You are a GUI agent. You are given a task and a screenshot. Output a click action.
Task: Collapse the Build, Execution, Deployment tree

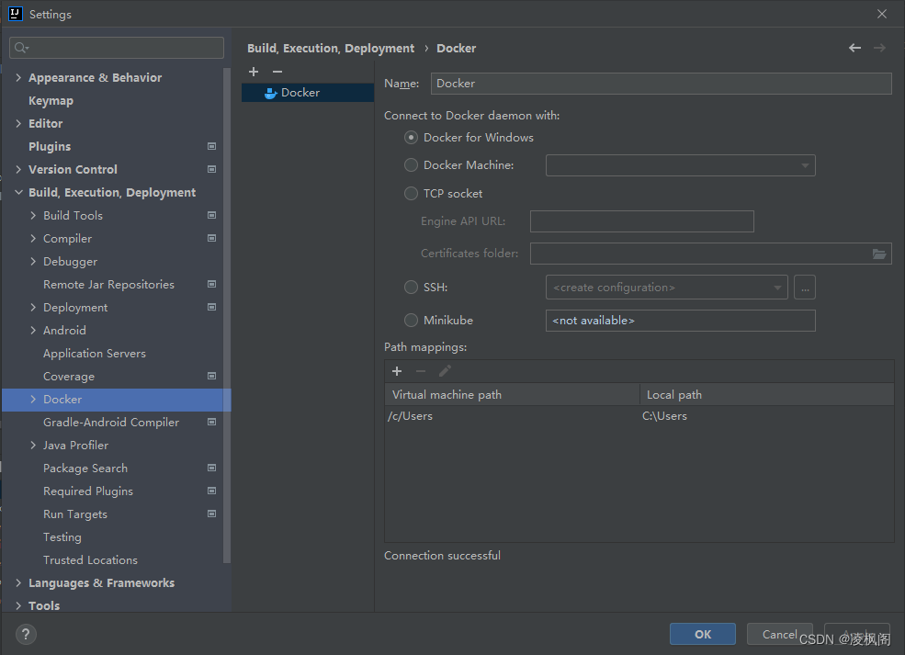point(18,192)
